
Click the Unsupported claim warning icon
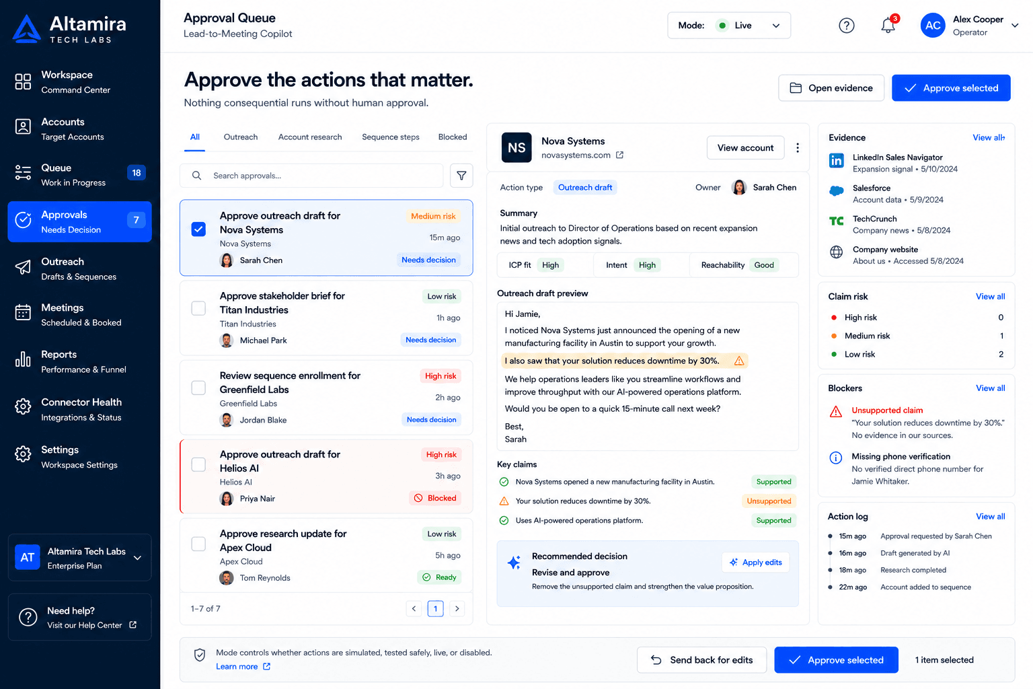(836, 412)
